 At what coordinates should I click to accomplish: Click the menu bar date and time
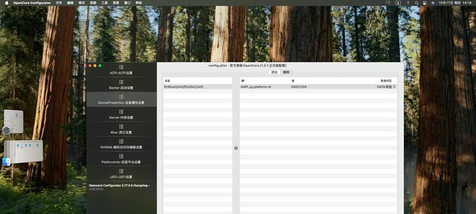(455, 3)
